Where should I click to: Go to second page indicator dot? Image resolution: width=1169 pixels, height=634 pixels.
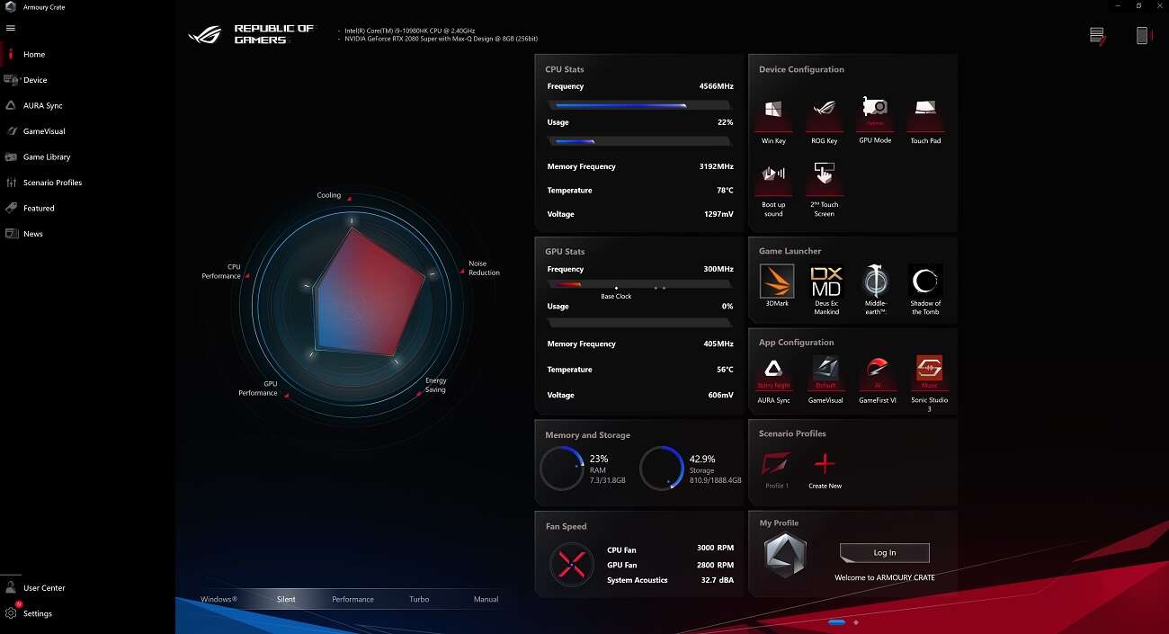point(856,622)
